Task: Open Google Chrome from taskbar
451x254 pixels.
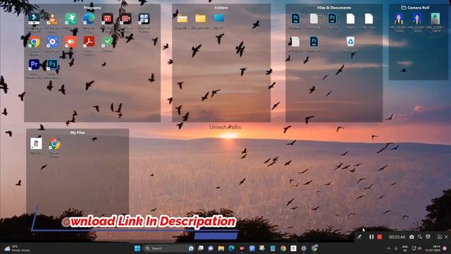Action: click(x=283, y=248)
